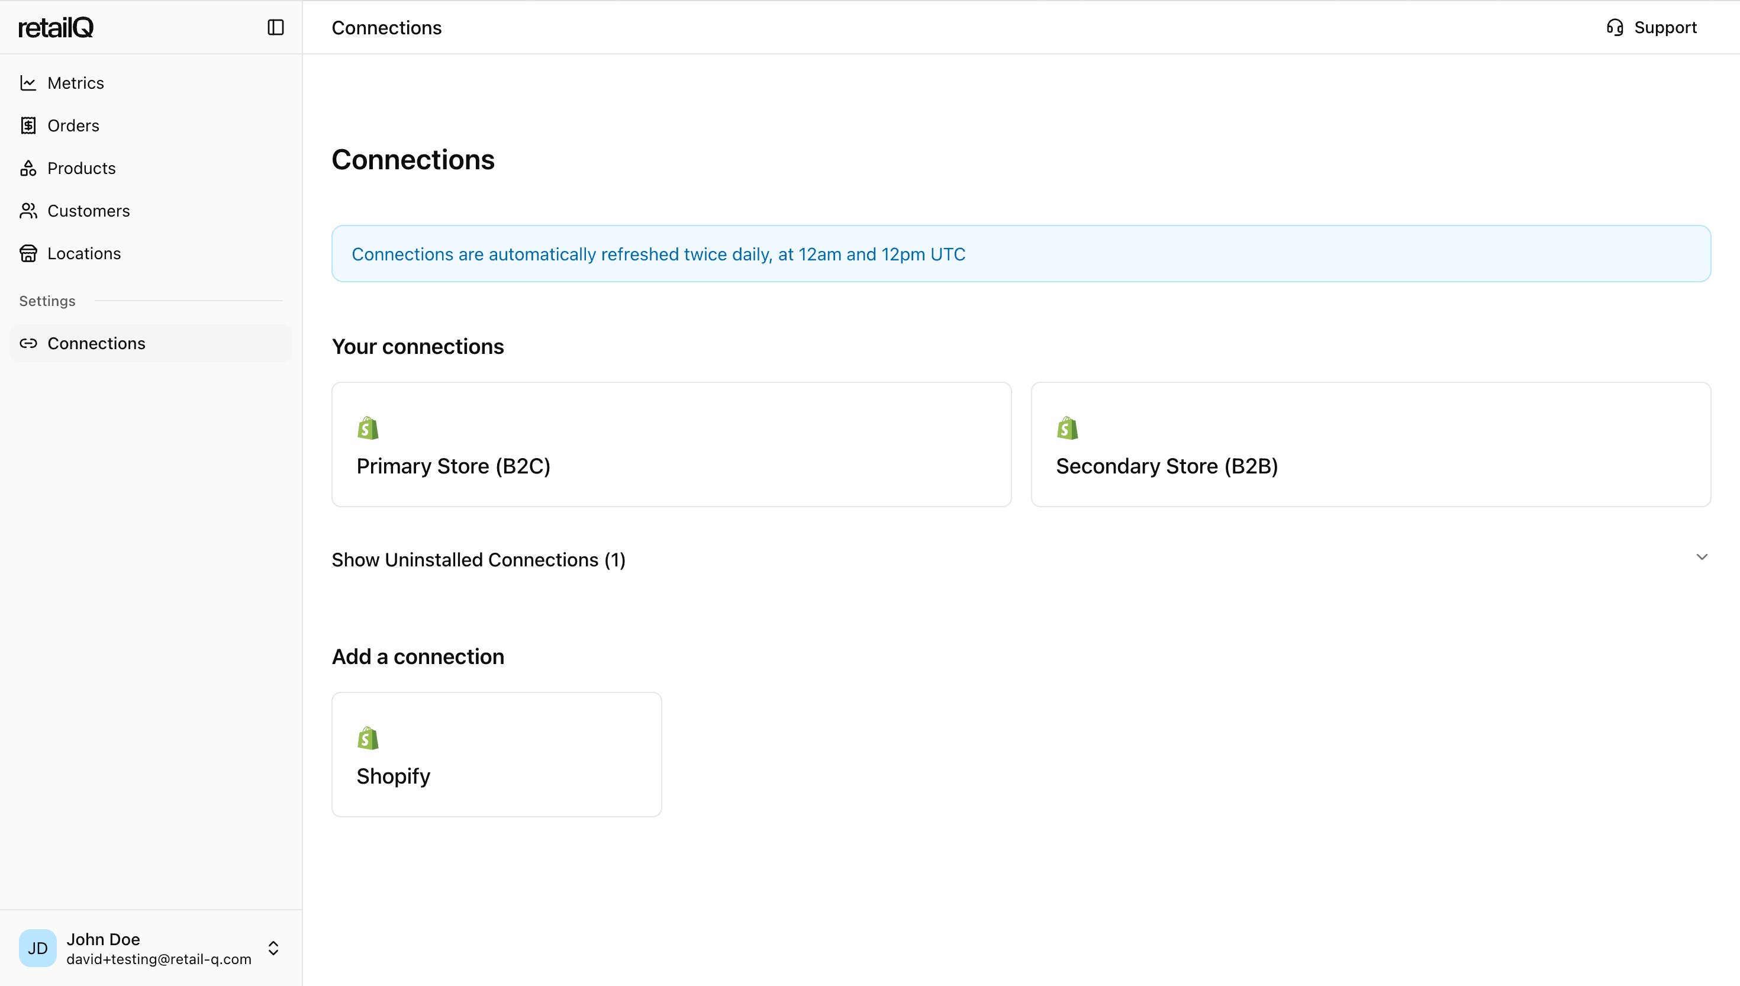Open the John Doe account switcher chevrons
The image size is (1740, 986).
pyautogui.click(x=273, y=948)
